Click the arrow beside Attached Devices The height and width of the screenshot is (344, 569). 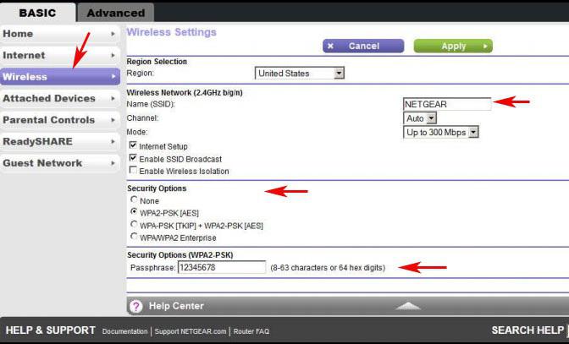[113, 99]
